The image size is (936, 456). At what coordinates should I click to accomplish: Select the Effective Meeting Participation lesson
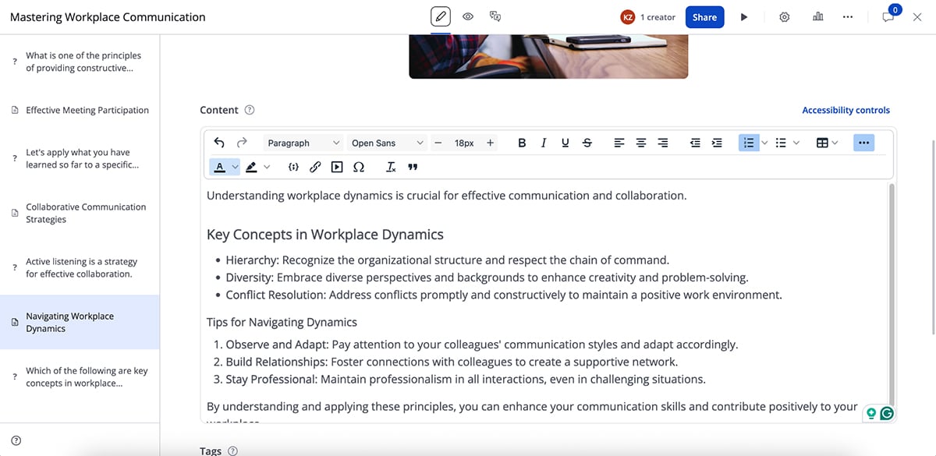[87, 110]
